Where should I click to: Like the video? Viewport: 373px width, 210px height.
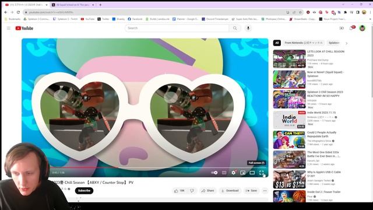pyautogui.click(x=179, y=191)
